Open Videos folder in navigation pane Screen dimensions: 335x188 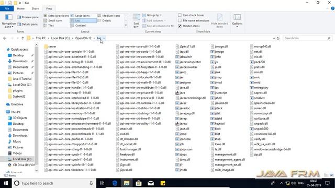pos(15,153)
